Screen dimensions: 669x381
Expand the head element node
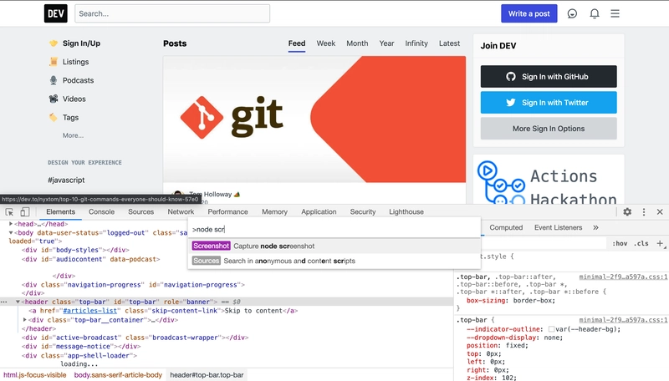11,224
